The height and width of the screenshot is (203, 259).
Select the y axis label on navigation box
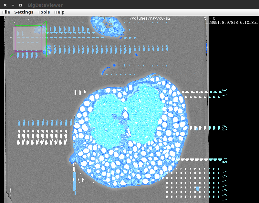point(11,38)
